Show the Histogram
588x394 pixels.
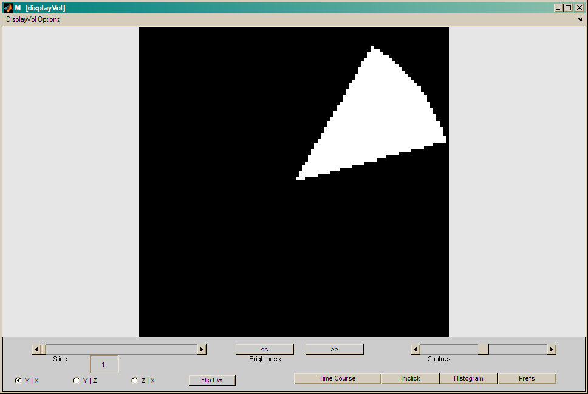468,379
